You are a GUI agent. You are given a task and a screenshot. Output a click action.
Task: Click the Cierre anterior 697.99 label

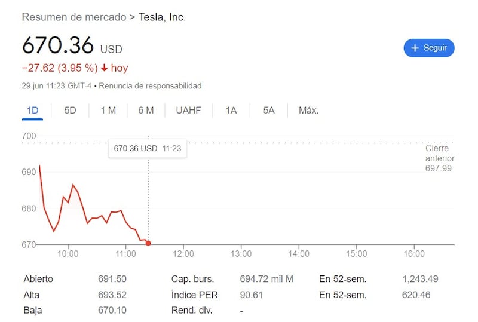439,158
